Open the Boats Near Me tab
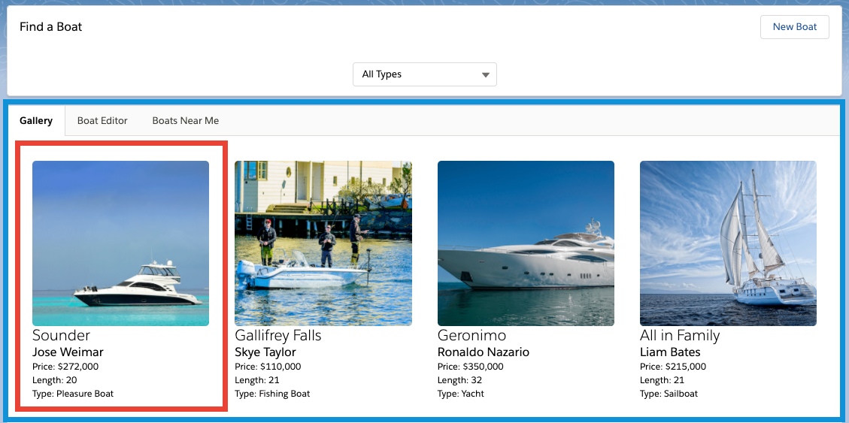This screenshot has width=849, height=423. (186, 121)
